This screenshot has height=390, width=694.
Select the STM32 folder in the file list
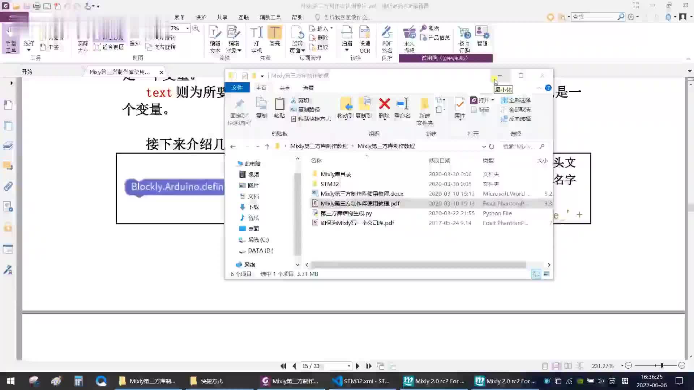[x=330, y=184]
